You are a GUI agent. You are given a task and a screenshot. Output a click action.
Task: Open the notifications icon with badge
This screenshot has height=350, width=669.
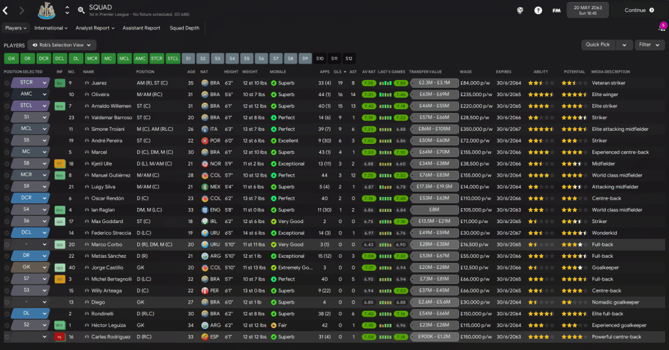662,27
